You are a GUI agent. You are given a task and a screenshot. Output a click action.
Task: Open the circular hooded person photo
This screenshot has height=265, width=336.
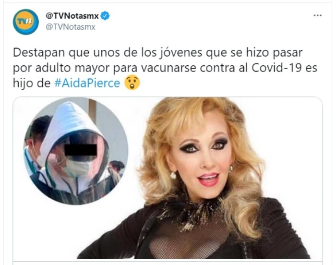click(x=76, y=151)
